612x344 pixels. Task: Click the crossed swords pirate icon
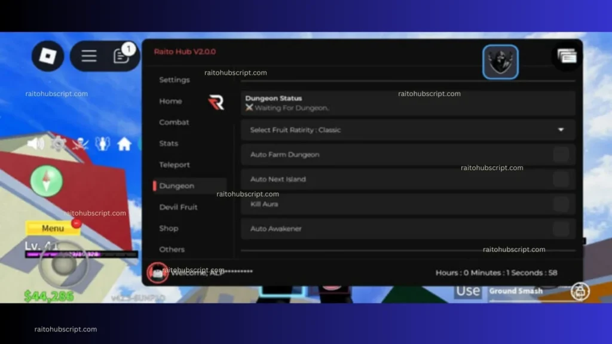point(80,144)
